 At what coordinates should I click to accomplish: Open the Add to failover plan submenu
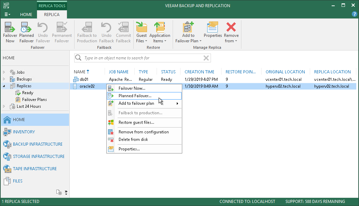click(144, 103)
